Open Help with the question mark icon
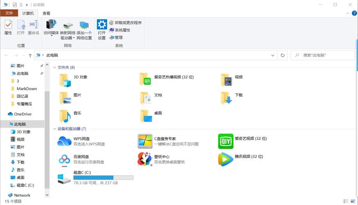Image resolution: width=358 pixels, height=205 pixels. (x=354, y=13)
